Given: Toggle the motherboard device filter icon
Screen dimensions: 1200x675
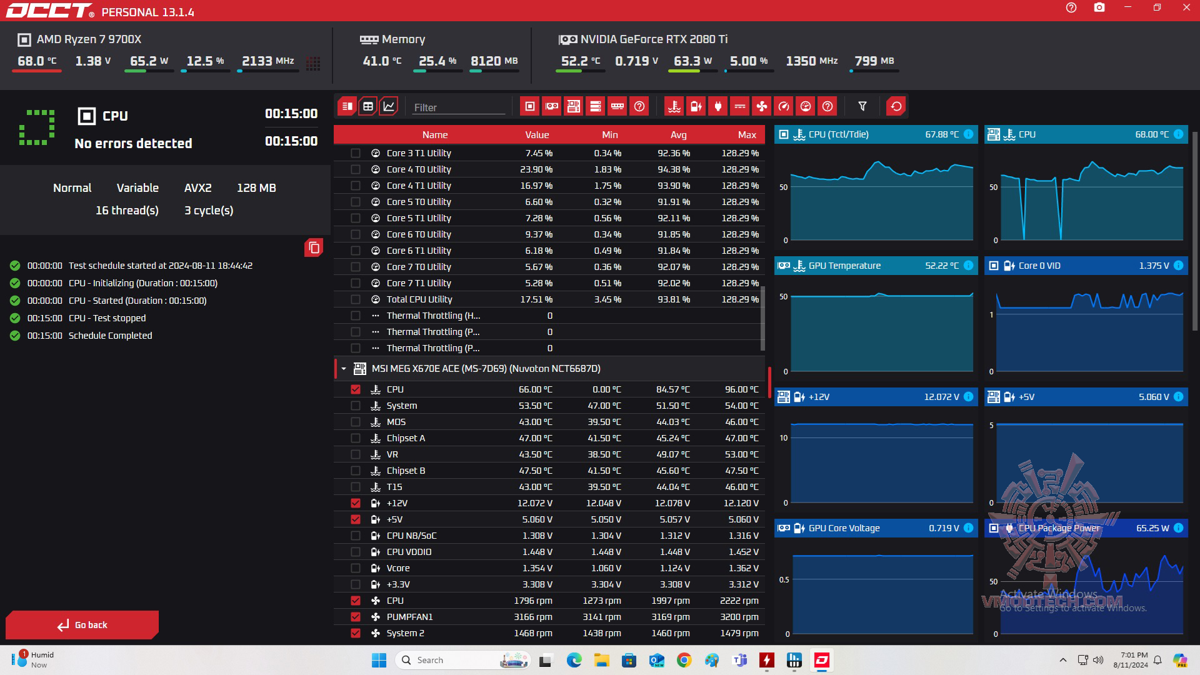Looking at the screenshot, I should (x=573, y=106).
